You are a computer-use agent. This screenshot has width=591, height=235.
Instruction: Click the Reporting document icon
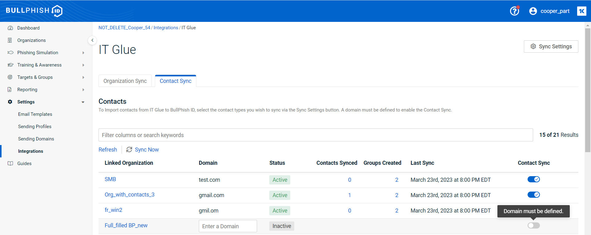[x=10, y=90]
